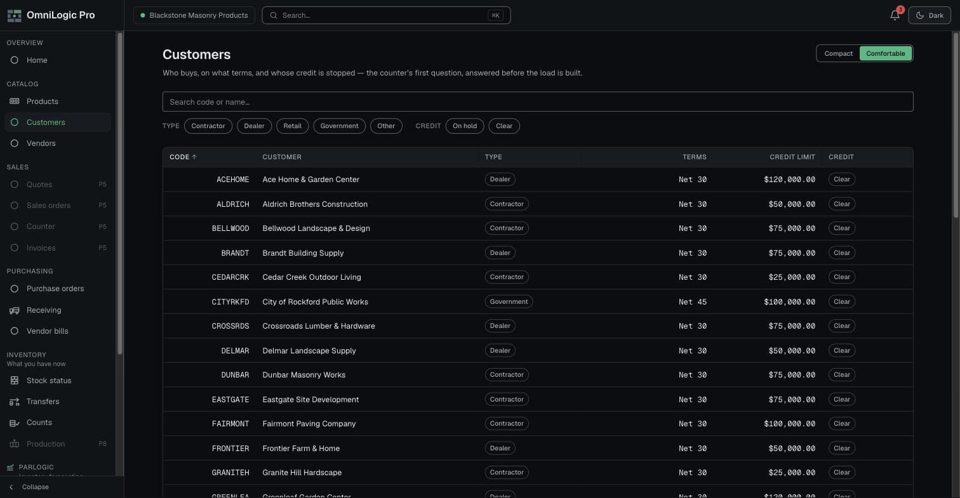Viewport: 960px width, 498px height.
Task: Open the notifications bell
Action: click(x=895, y=15)
